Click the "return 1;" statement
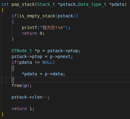Viewport: 130px width, 119px height. pos(23,109)
